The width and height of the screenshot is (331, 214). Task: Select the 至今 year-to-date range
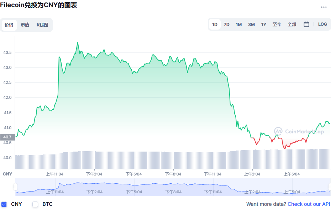[x=277, y=25]
